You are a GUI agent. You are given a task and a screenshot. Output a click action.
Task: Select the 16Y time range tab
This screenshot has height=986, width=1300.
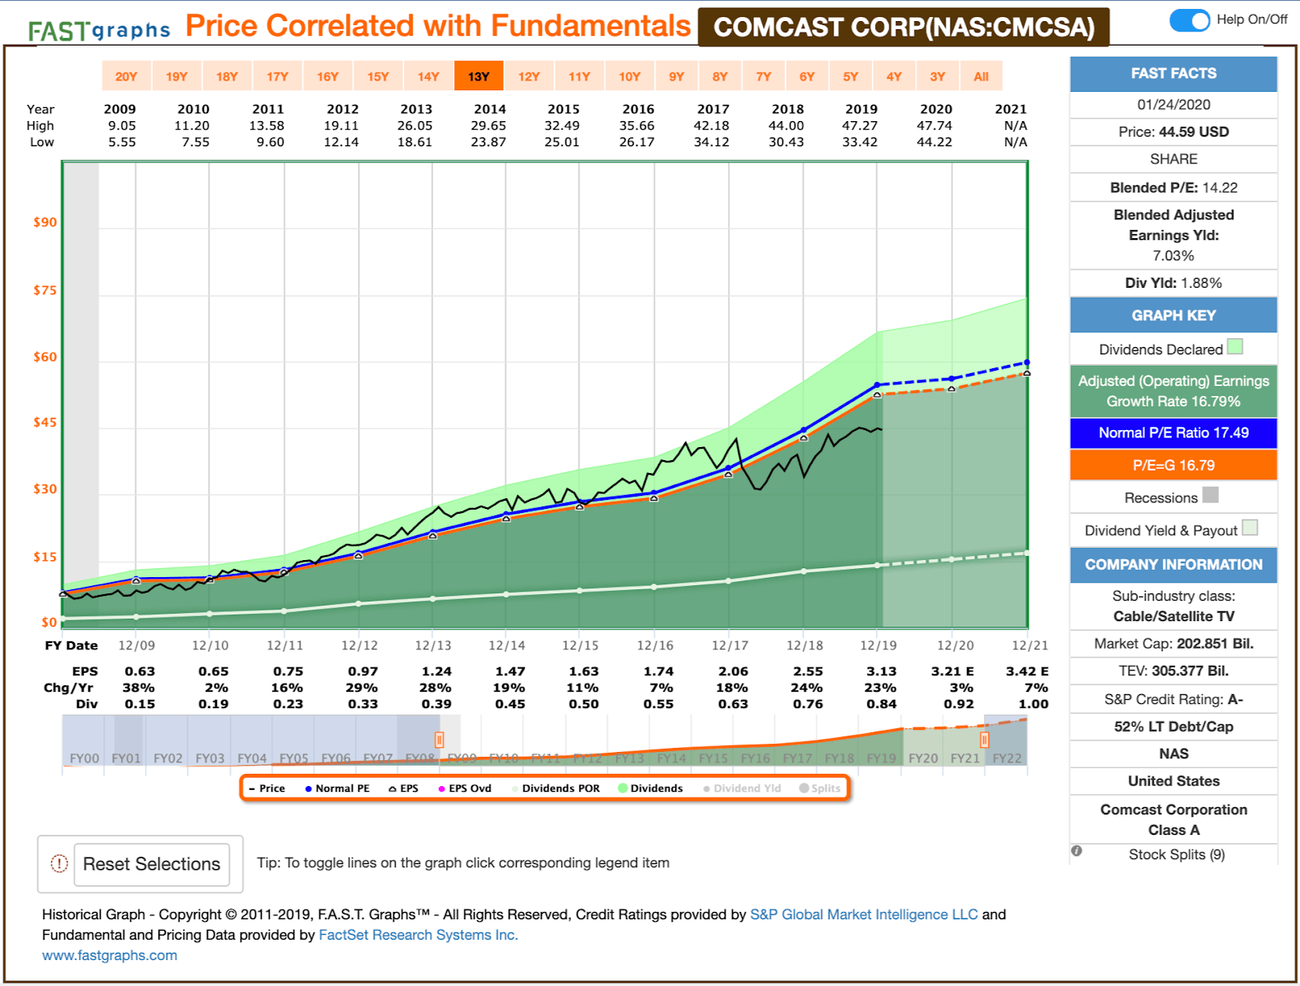coord(327,76)
